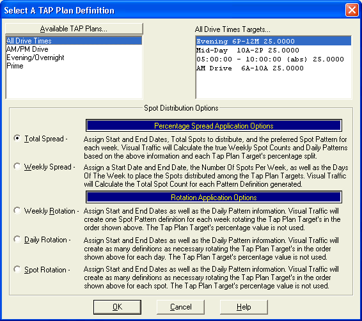Select All Drive Times plan in list
Screen dimensions: 362x321
[x=74, y=41]
